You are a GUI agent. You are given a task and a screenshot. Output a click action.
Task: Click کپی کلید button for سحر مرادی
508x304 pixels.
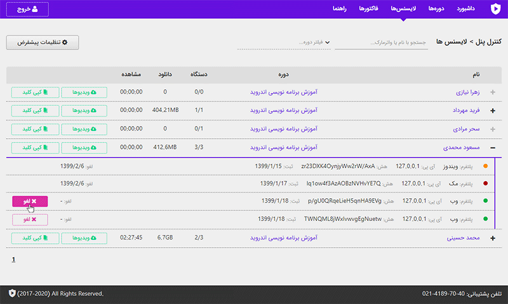pyautogui.click(x=36, y=129)
